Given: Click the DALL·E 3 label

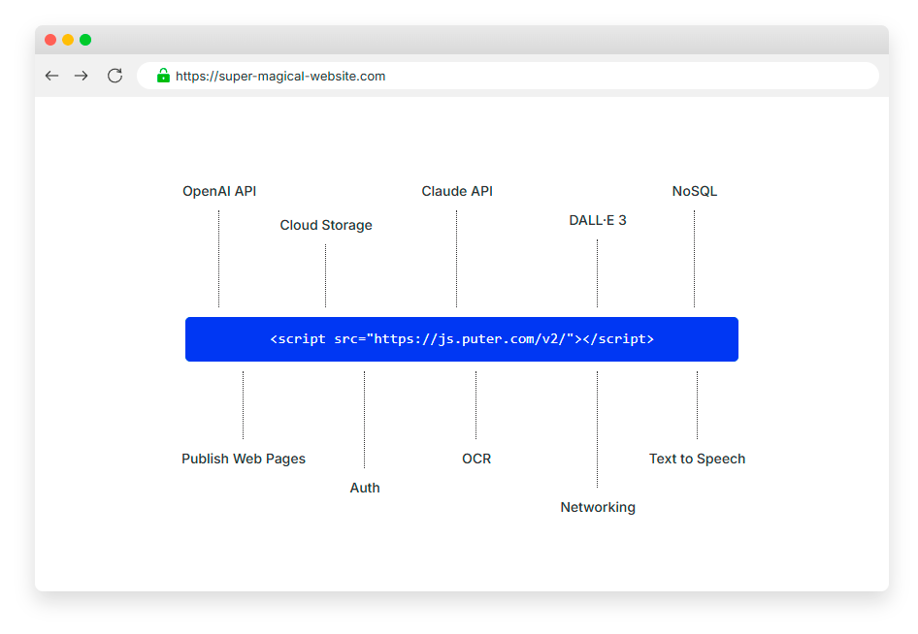Looking at the screenshot, I should tap(598, 220).
